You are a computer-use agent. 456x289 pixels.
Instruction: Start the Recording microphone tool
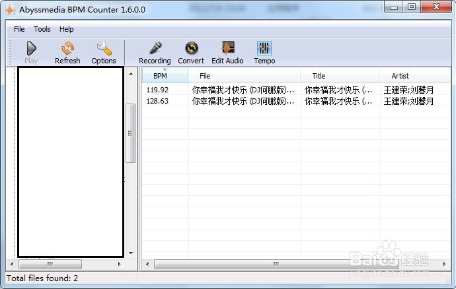155,52
